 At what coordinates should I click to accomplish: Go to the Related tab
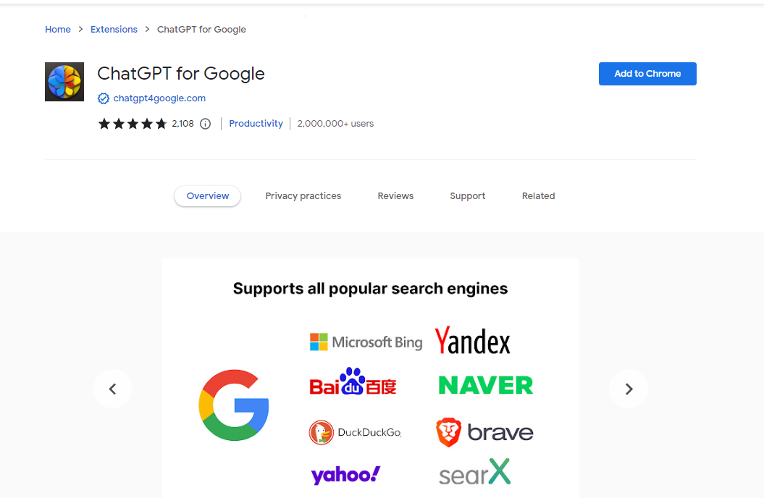click(x=538, y=196)
